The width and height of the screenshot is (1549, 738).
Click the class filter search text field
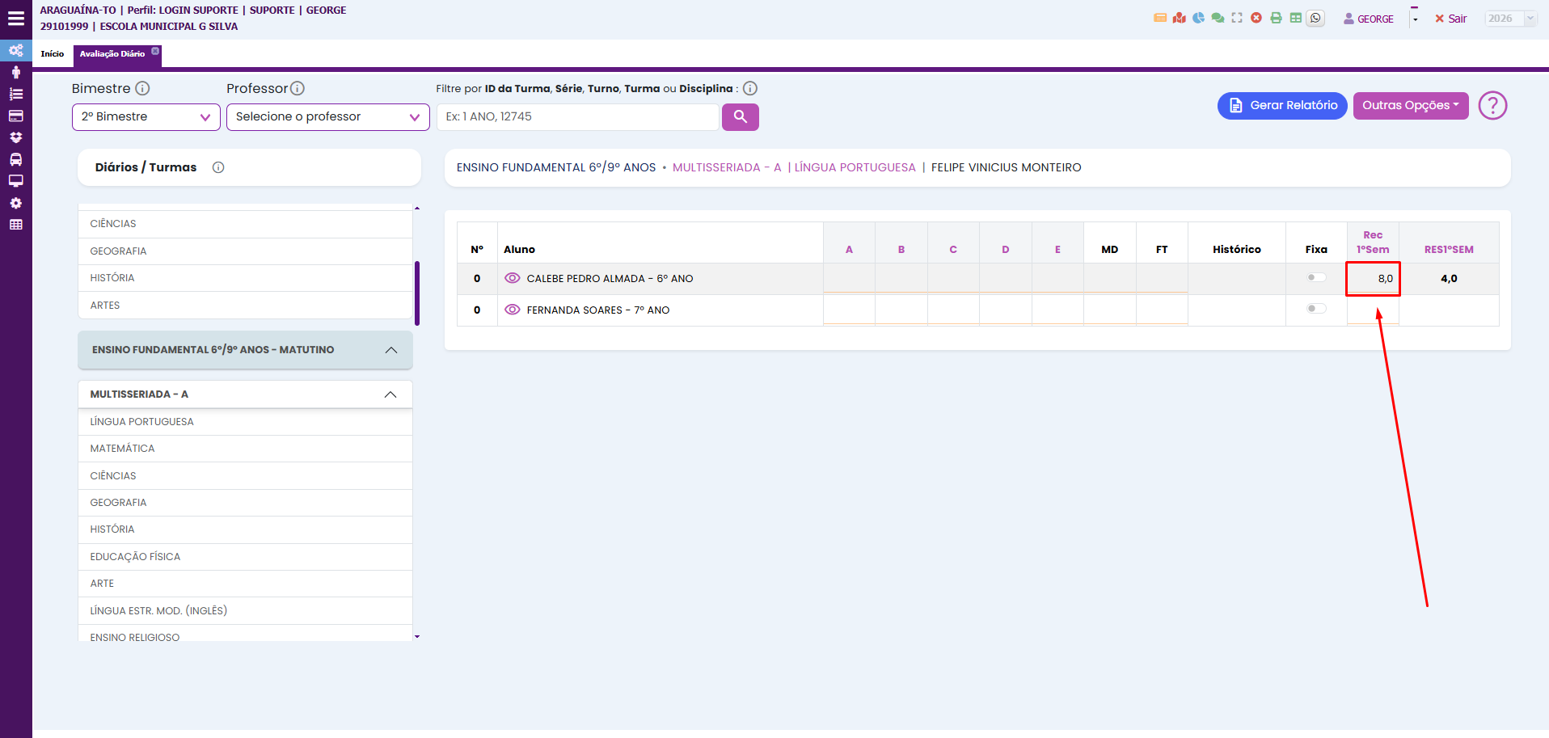point(577,117)
